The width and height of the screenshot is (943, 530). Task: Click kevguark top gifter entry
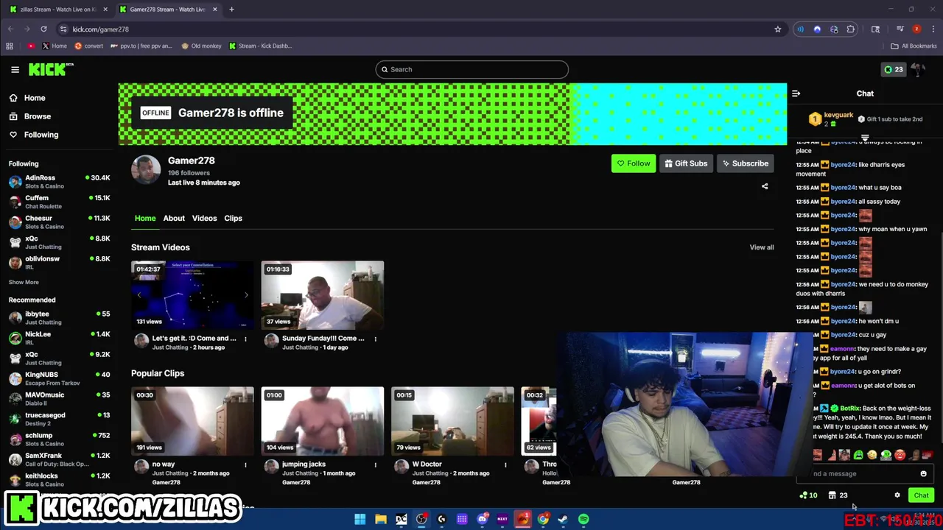pyautogui.click(x=831, y=119)
